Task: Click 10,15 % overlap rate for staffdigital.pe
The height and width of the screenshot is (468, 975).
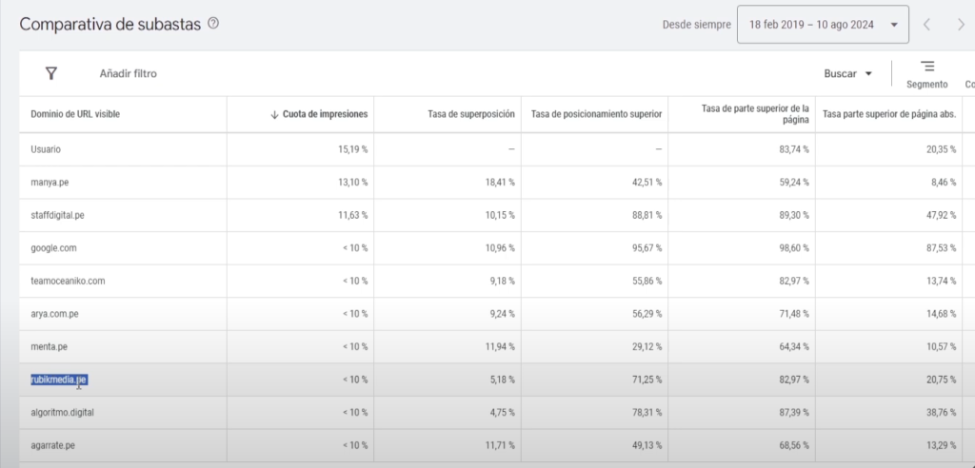Action: click(501, 215)
